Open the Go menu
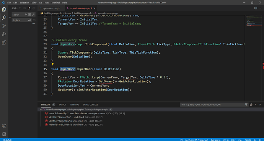The width and height of the screenshot is (264, 141). tap(41, 3)
